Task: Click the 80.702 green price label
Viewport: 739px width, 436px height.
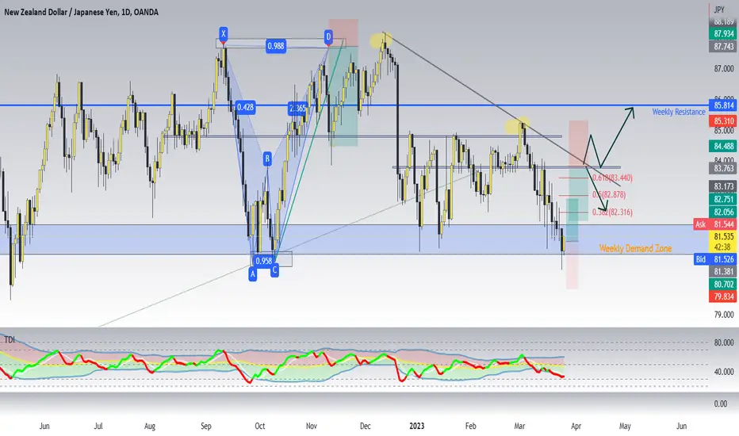Action: coord(723,285)
